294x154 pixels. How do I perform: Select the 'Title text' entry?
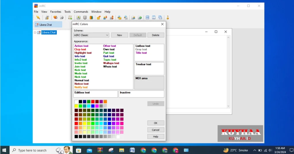pyautogui.click(x=141, y=53)
